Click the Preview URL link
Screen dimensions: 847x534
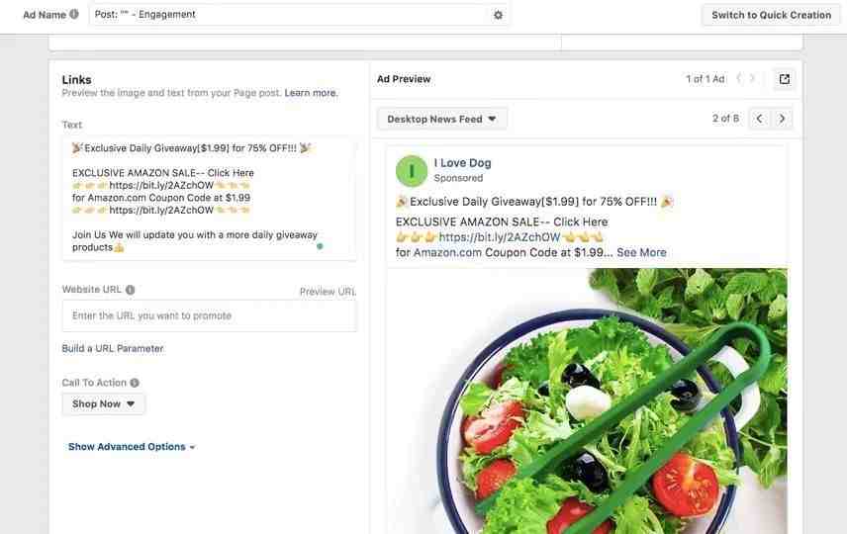pyautogui.click(x=328, y=292)
